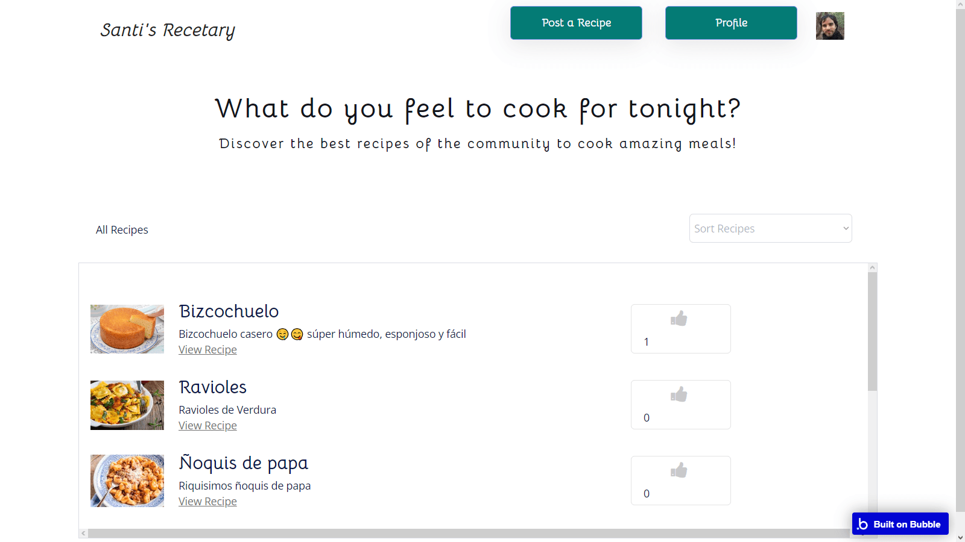
Task: Open View Recipe link under Ravioles
Action: 207,426
